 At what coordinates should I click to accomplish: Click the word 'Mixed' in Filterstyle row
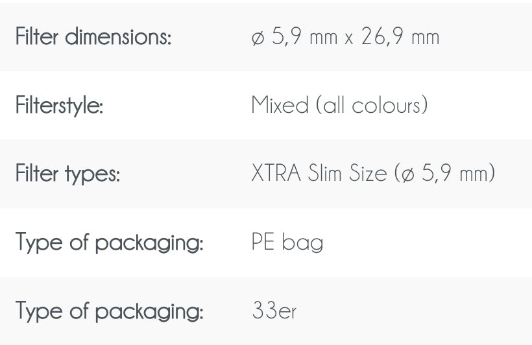(x=280, y=105)
